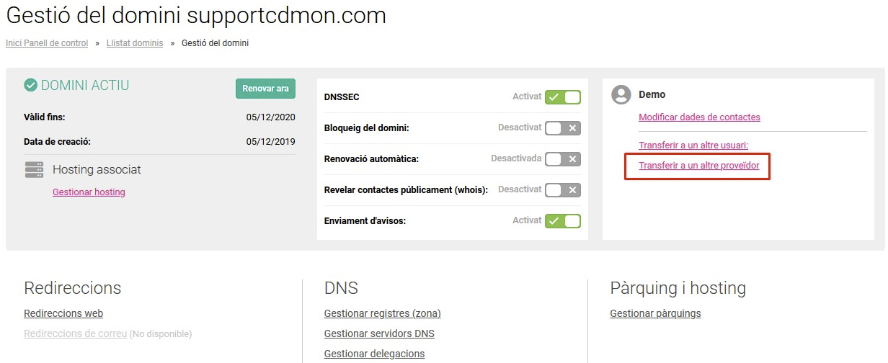Open Gestionar registres (zona)
This screenshot has height=363, width=888.
[x=383, y=313]
